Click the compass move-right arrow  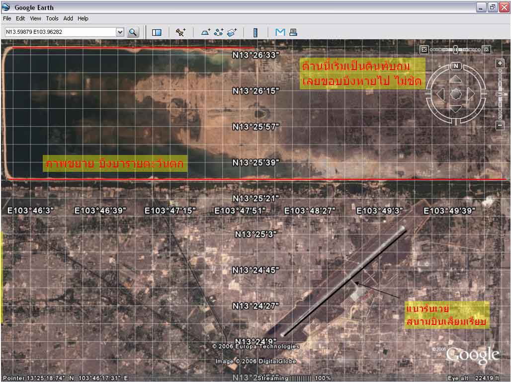click(x=471, y=94)
